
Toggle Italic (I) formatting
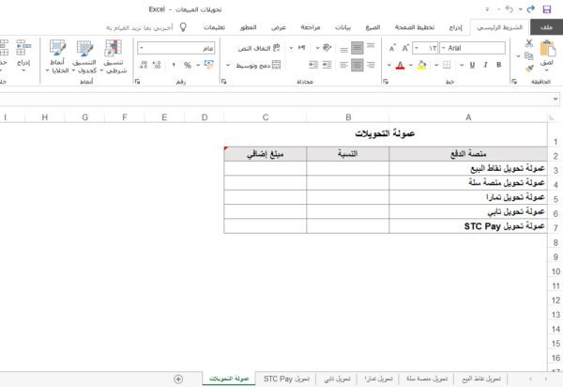click(x=485, y=65)
